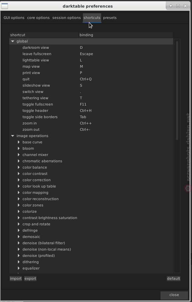Go to session options tab
Viewport: 192px width, 302px height.
66,18
